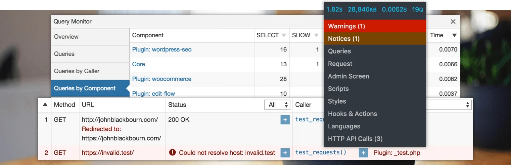Open Languages menu item
Viewport: 511px width, 165px height.
click(x=375, y=126)
